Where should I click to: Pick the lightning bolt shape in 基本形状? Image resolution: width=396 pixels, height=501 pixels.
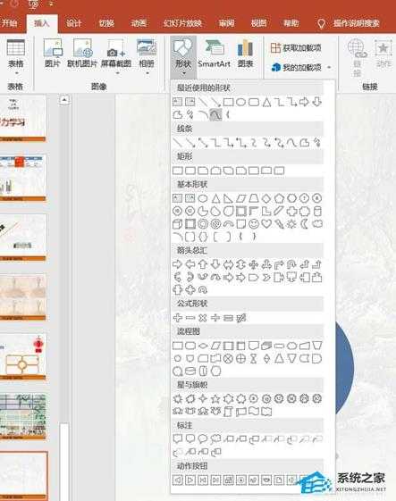[x=279, y=223]
